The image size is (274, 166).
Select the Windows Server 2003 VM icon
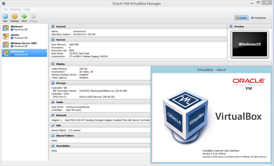tap(6, 45)
